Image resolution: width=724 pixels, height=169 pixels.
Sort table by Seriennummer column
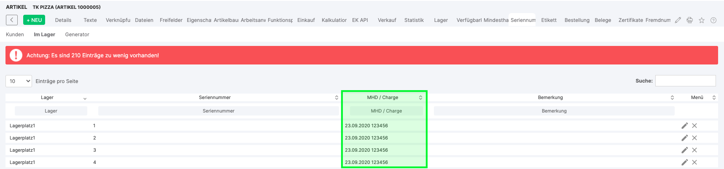tap(215, 97)
